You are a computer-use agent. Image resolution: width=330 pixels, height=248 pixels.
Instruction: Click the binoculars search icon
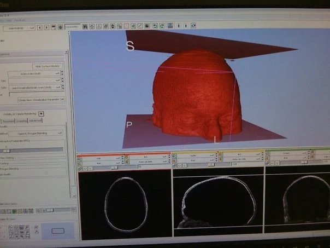click(x=85, y=27)
